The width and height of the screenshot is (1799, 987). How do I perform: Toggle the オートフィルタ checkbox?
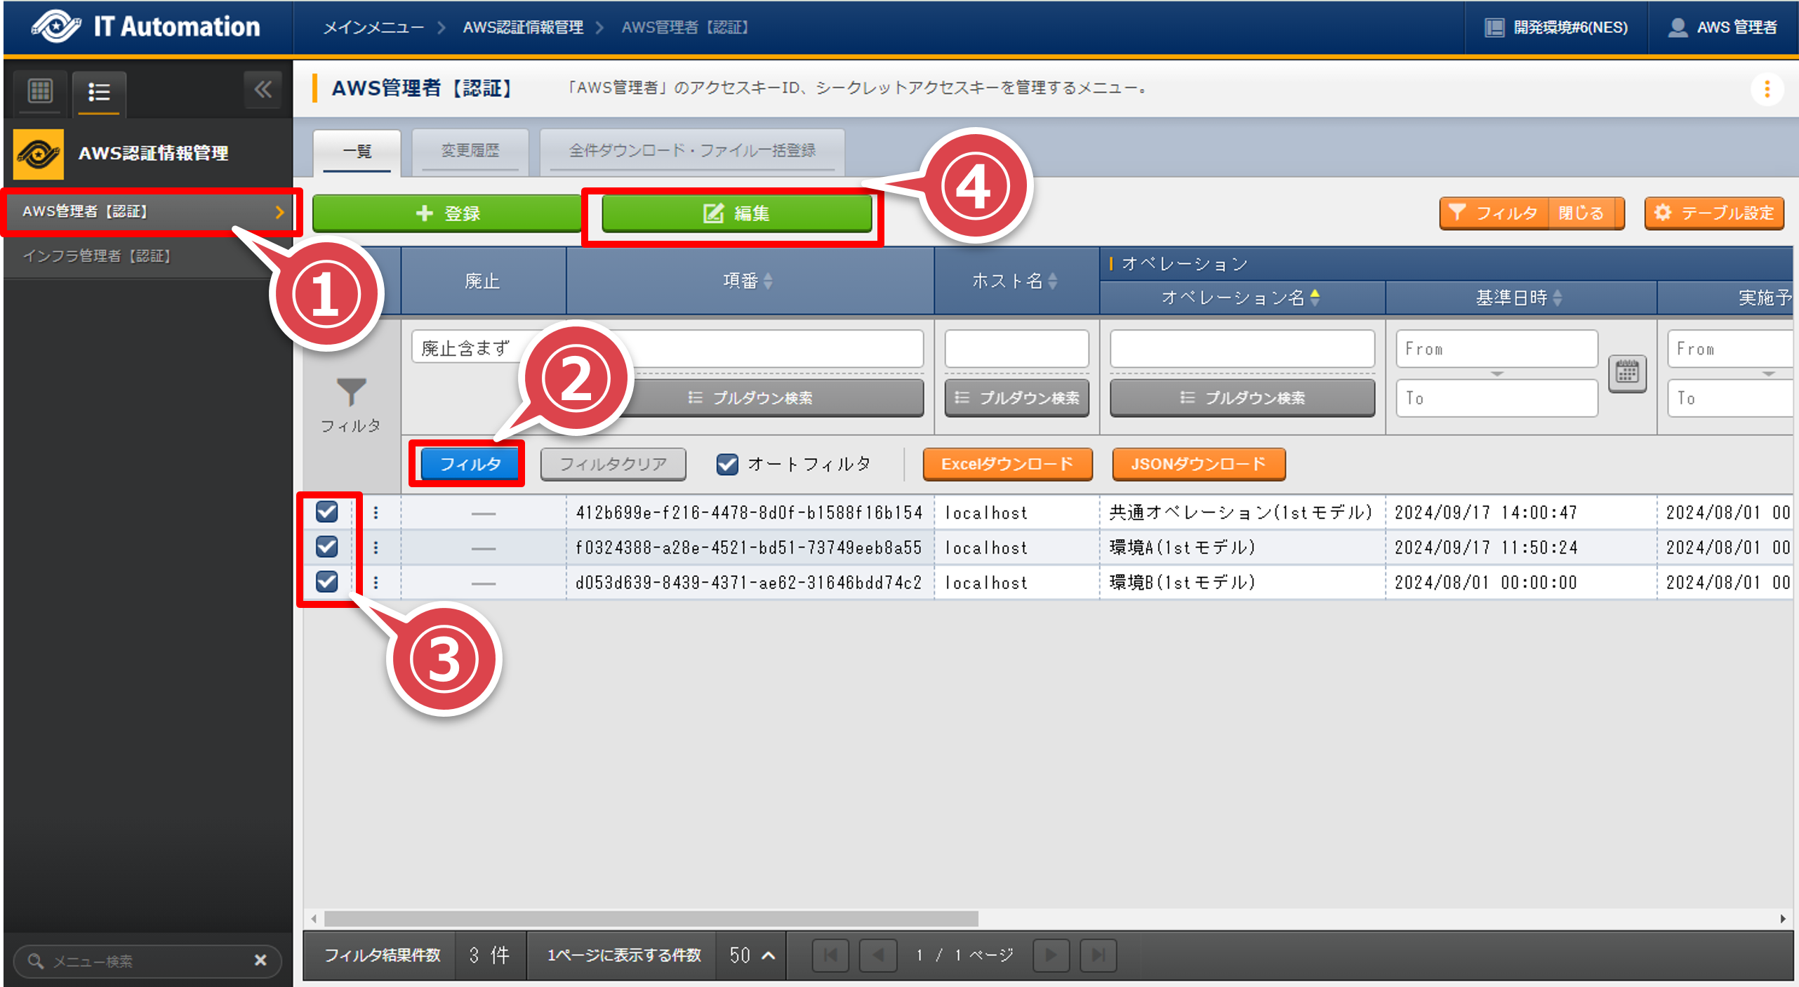(727, 464)
